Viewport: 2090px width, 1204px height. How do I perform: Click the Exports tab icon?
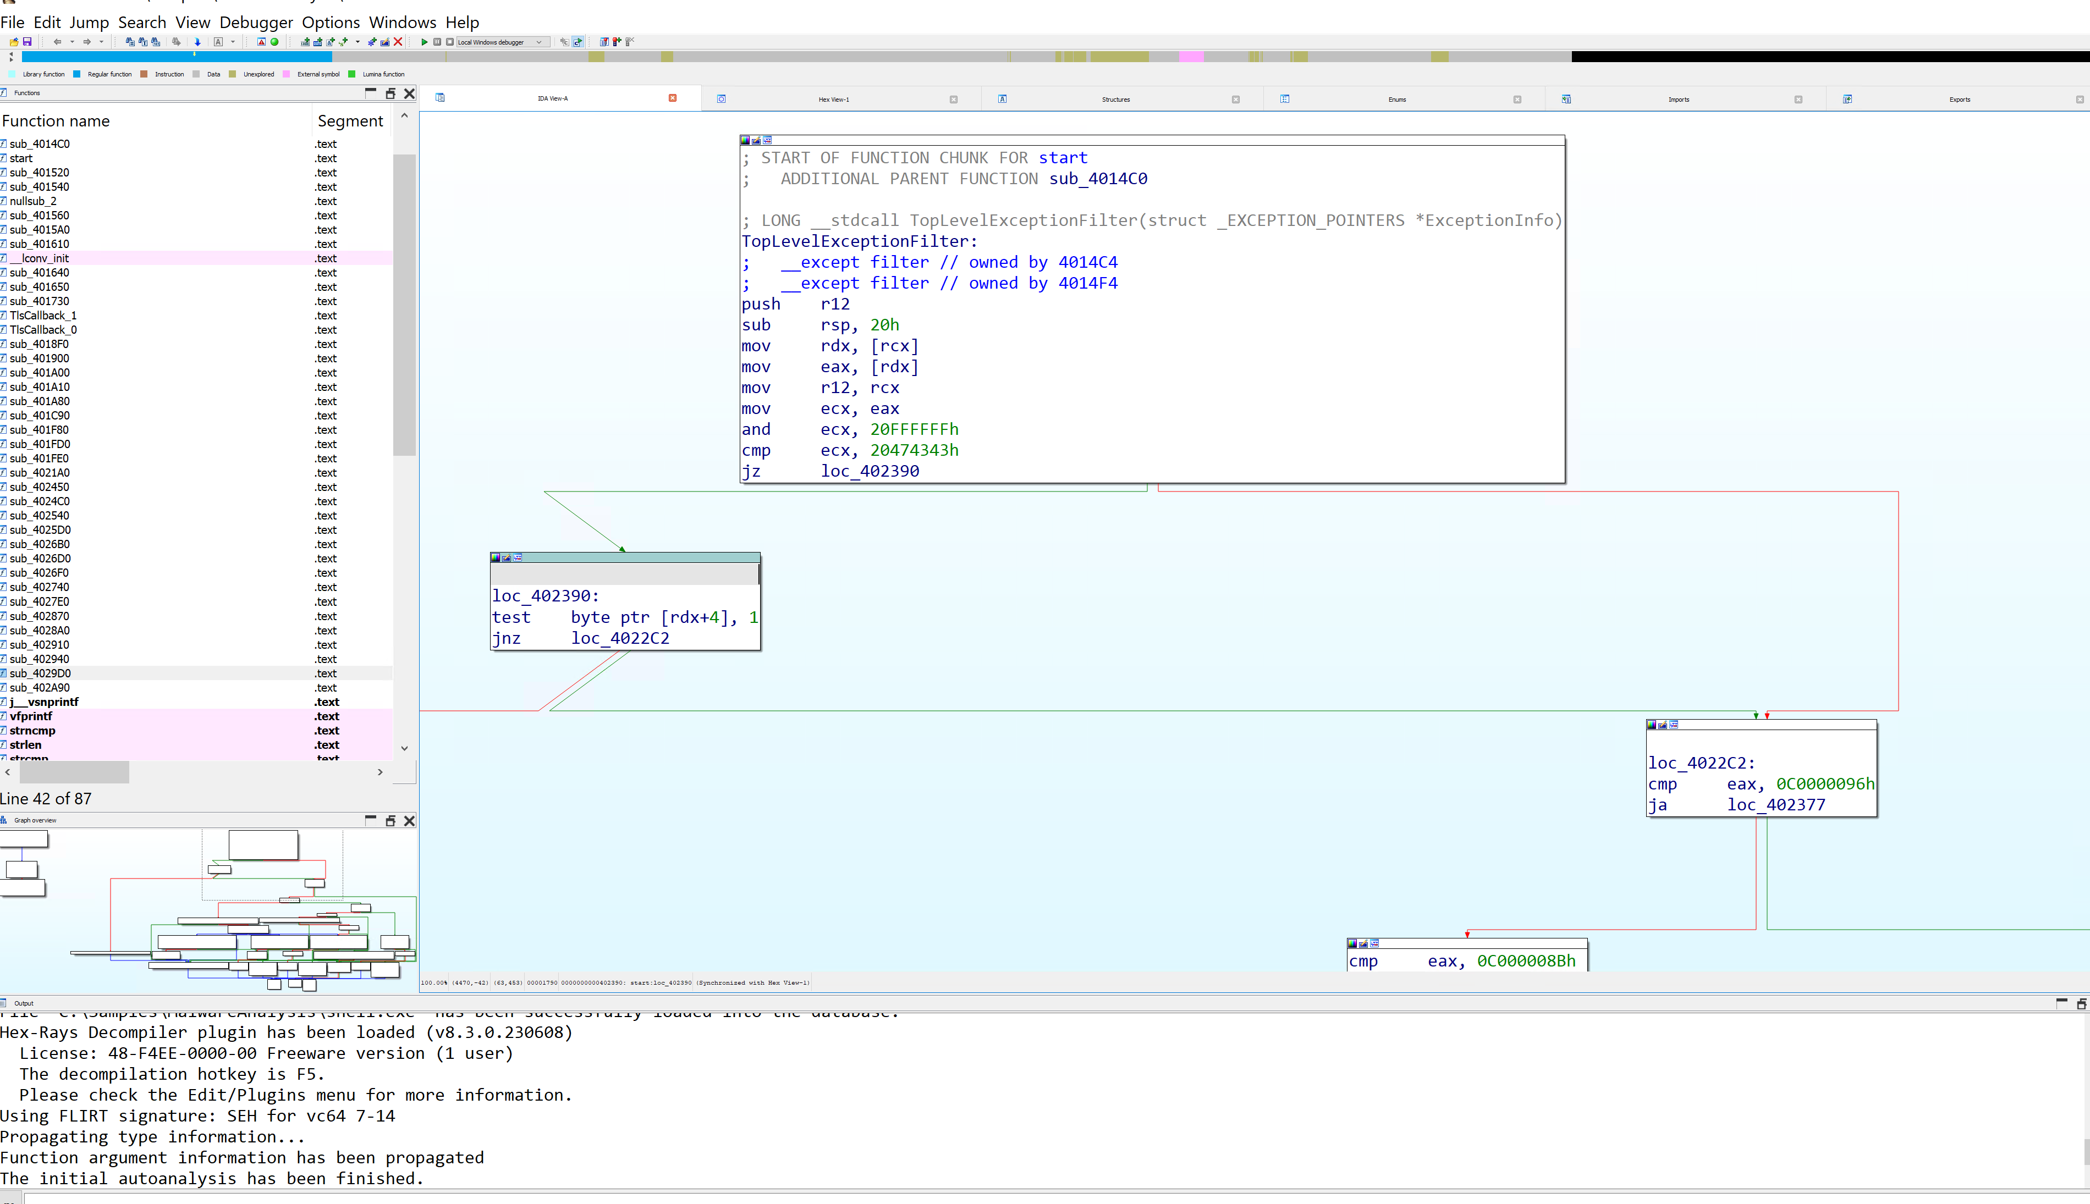[x=1847, y=99]
